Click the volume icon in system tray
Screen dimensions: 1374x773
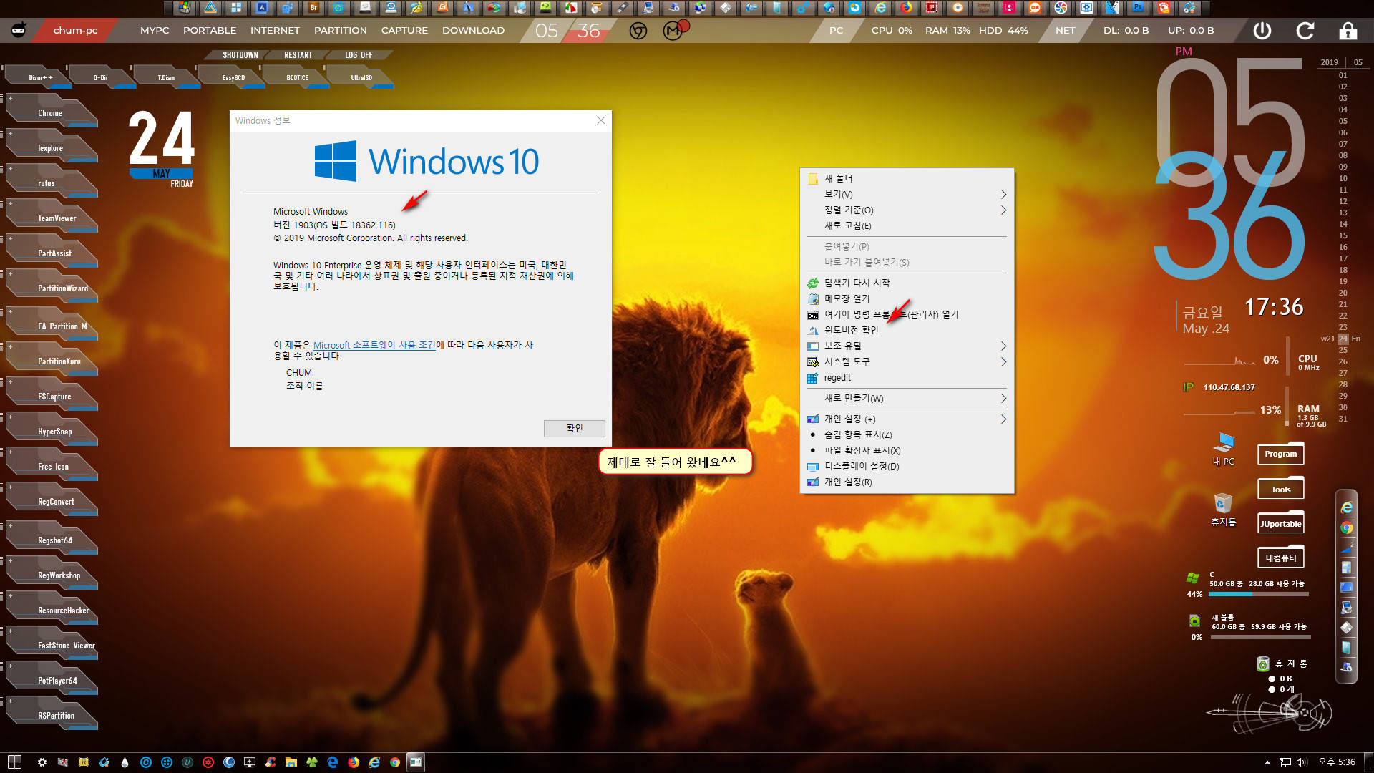click(x=1302, y=762)
